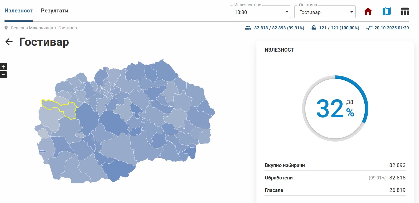
Task: Click the back arrow beside Гостивар heading
Action: coord(9,42)
